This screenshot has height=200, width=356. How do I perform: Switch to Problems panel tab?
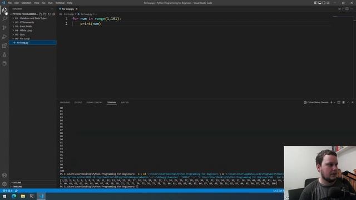65,102
